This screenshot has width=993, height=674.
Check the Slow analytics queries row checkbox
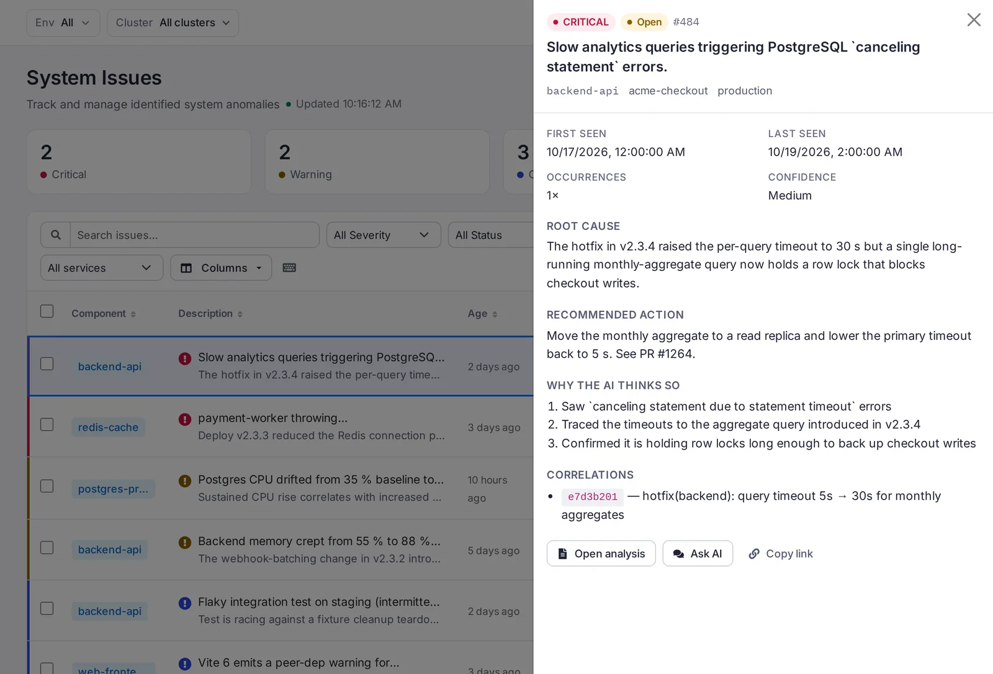coord(47,364)
